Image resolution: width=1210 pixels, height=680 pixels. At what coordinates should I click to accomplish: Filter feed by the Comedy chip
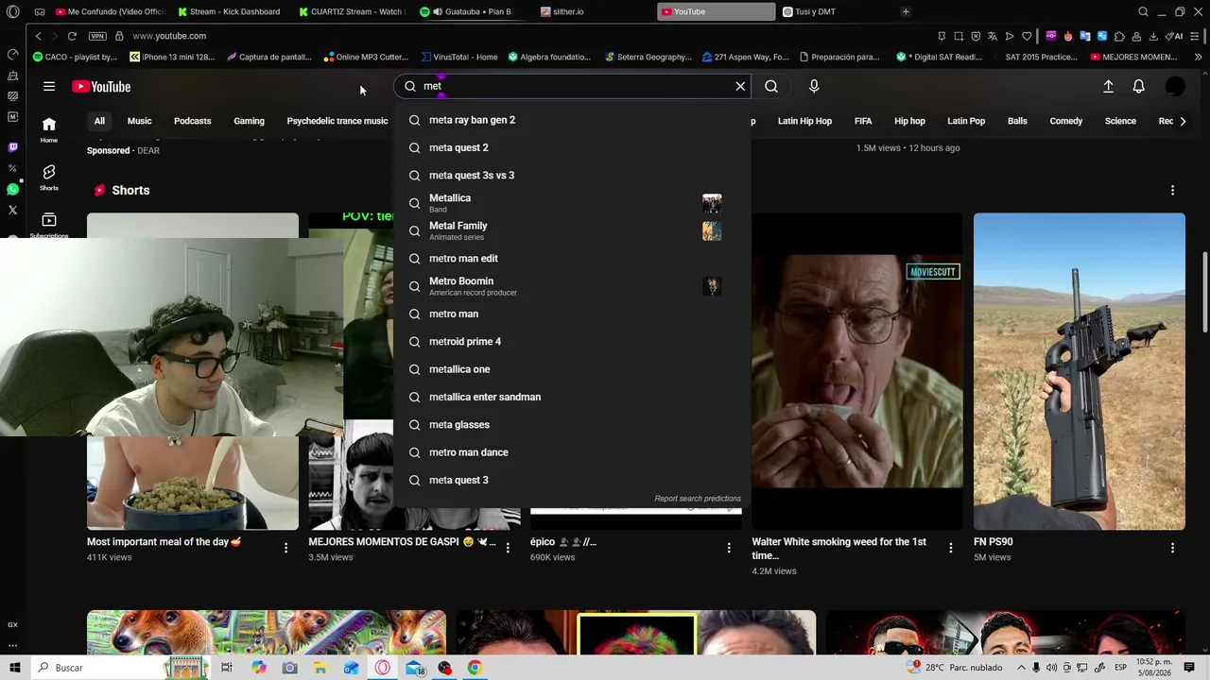click(1066, 121)
